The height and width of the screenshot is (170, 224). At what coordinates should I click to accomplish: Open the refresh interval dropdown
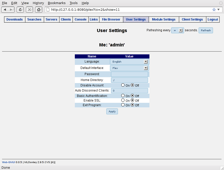(x=178, y=30)
